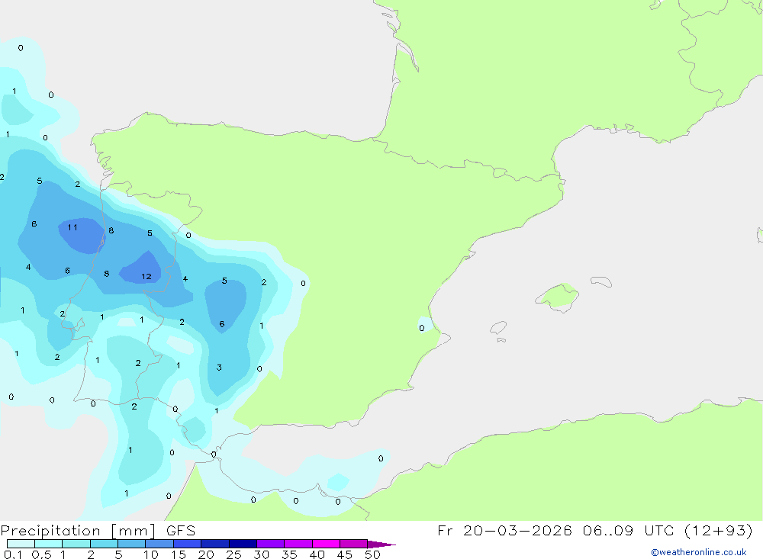This screenshot has height=559, width=763.
Task: Select the legend swatch between 45 and 50
Action: [353, 544]
